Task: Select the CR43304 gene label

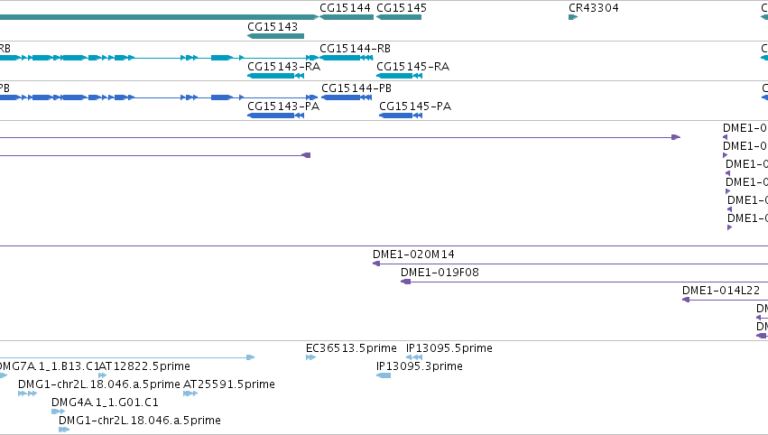Action: (x=593, y=8)
